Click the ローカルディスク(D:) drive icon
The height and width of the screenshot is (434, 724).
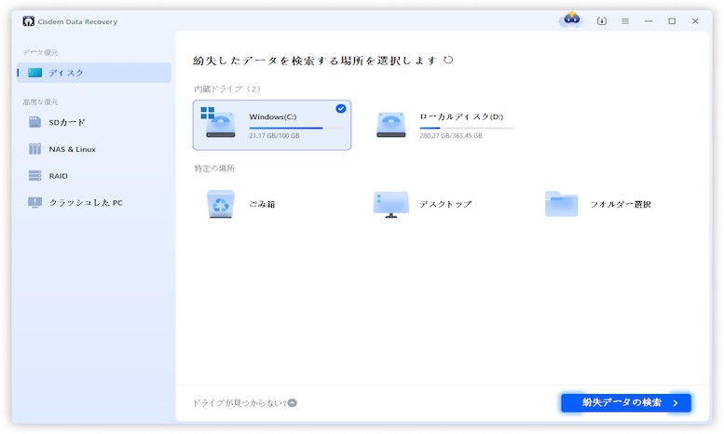click(391, 125)
